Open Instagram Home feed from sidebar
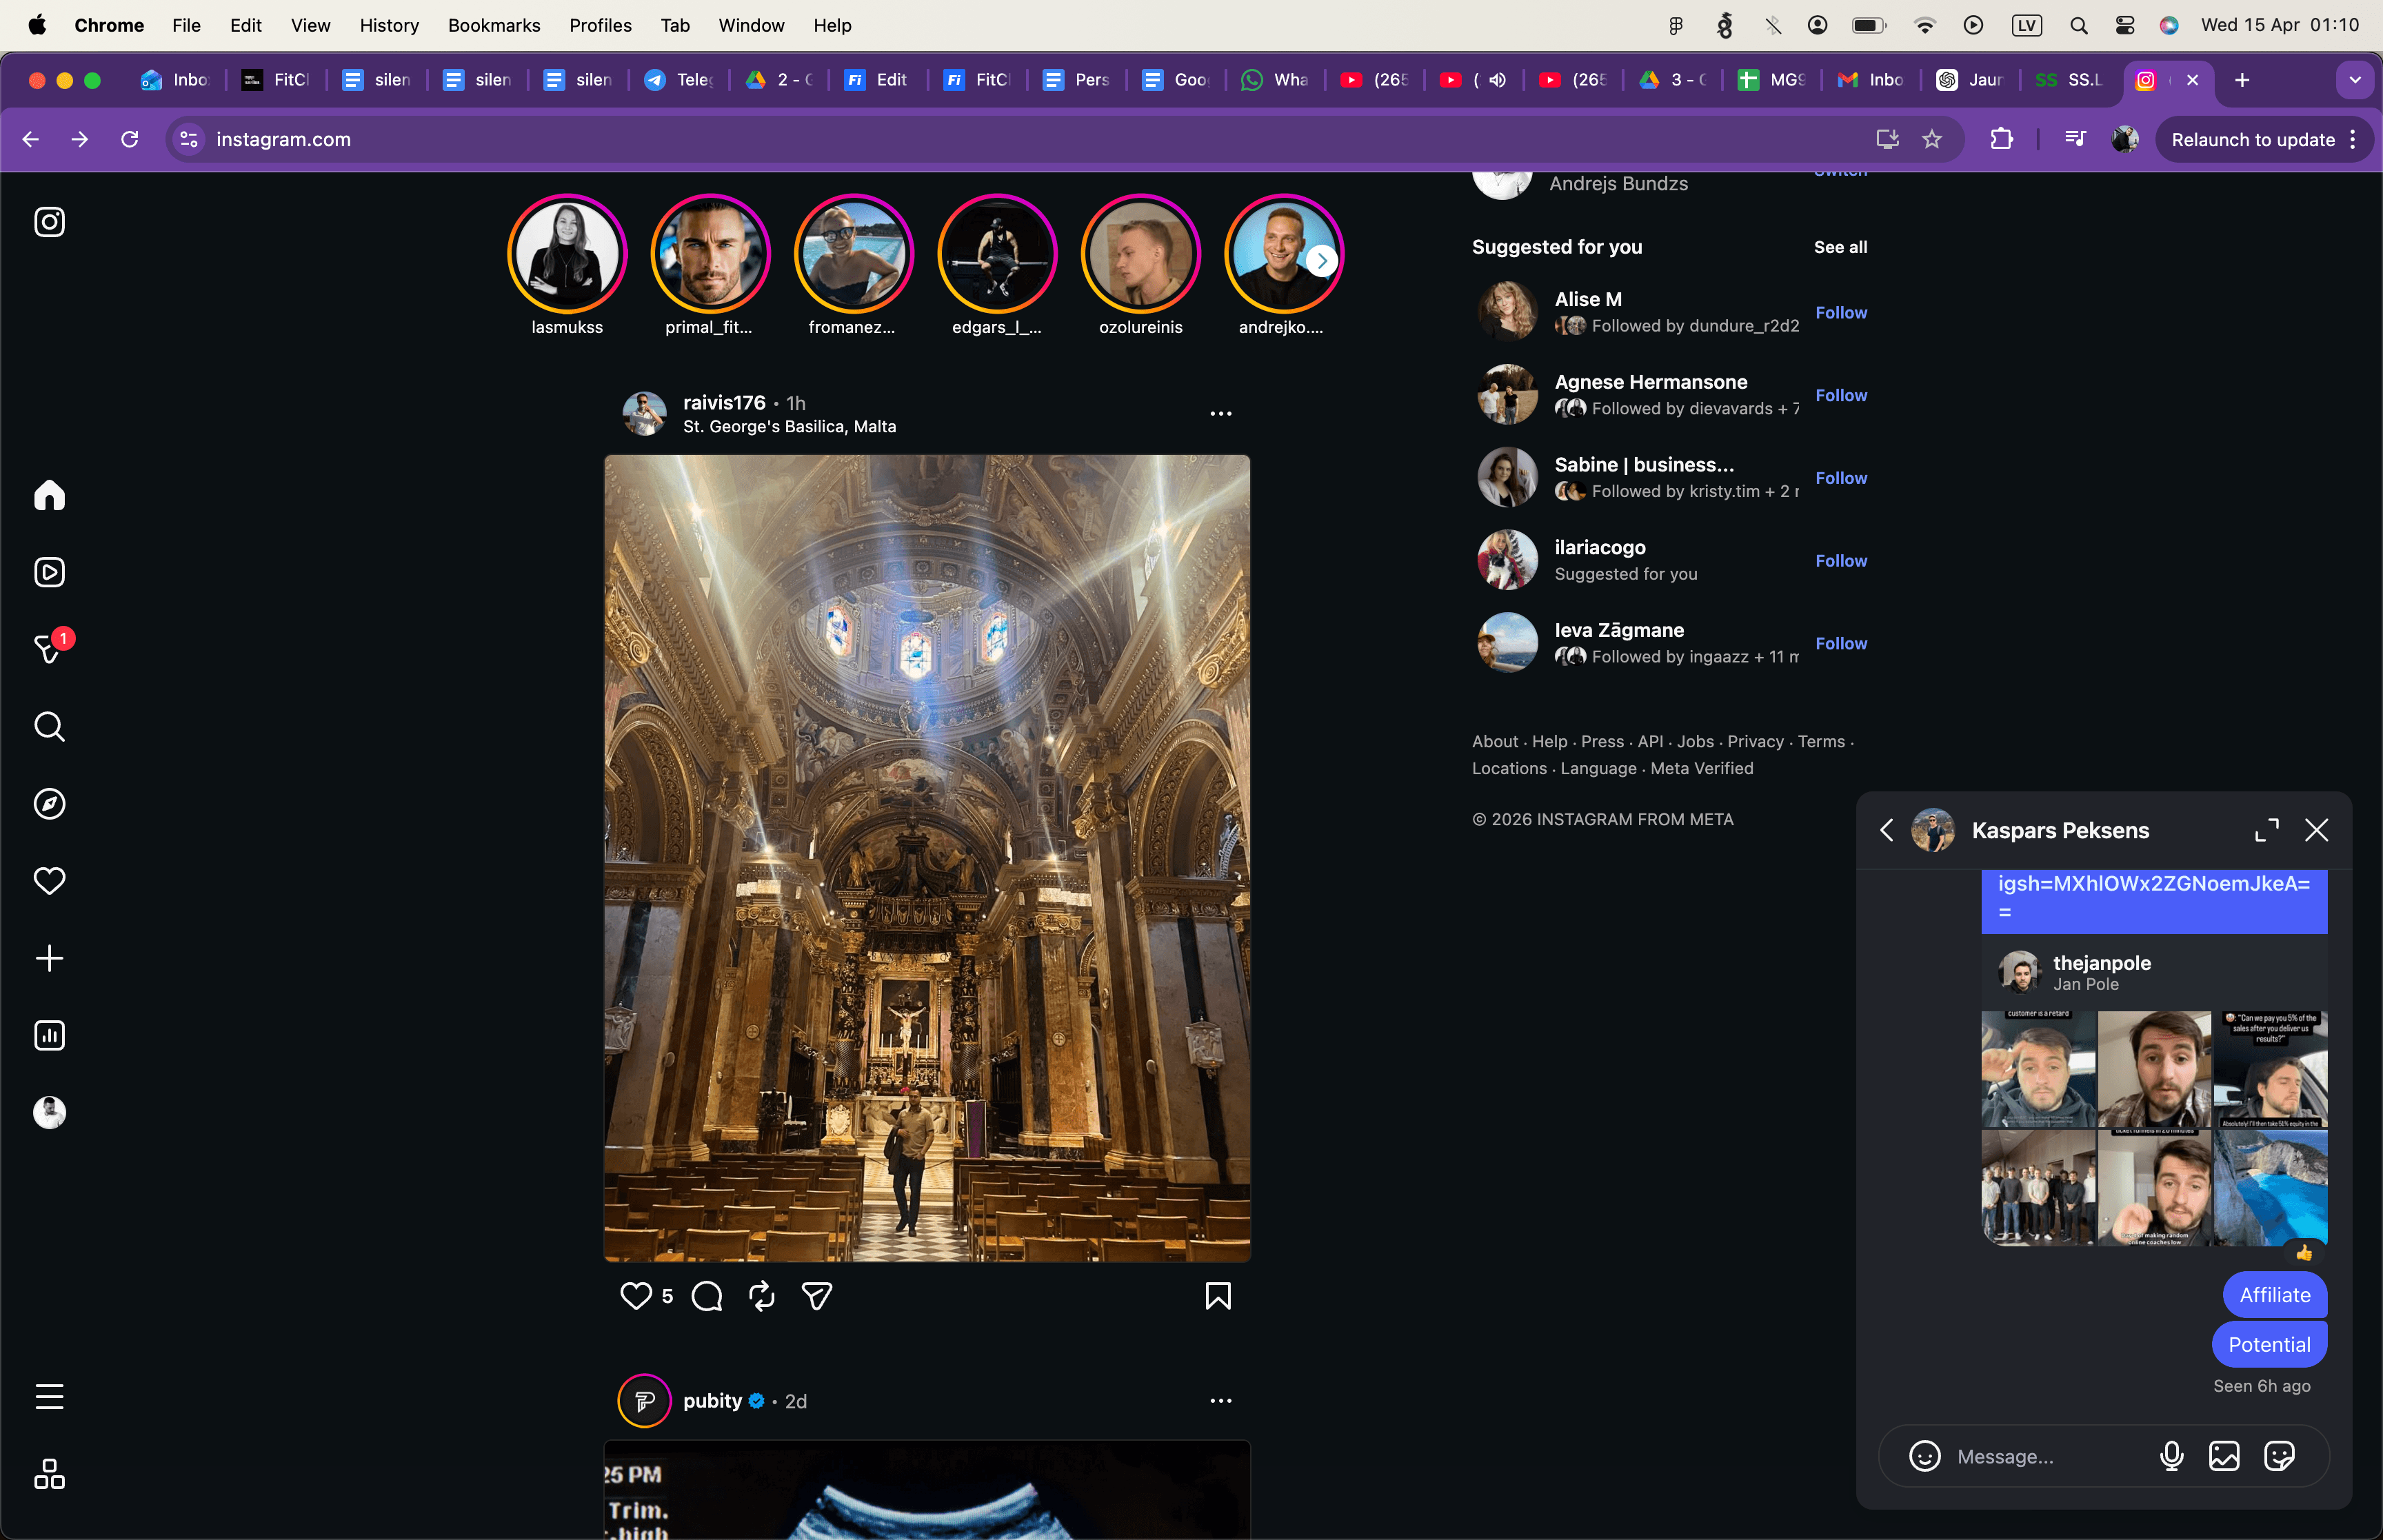 49,495
